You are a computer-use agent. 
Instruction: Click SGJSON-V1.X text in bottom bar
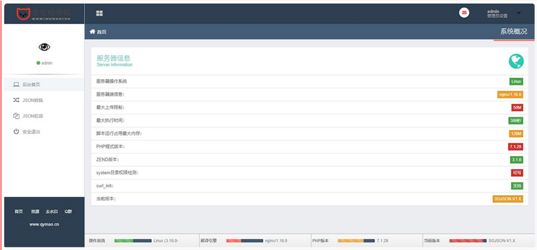click(501, 241)
